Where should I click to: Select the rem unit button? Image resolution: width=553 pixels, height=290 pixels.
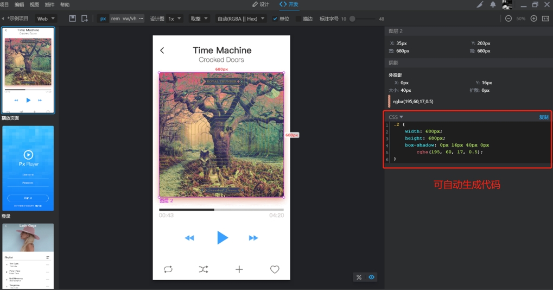(x=116, y=18)
